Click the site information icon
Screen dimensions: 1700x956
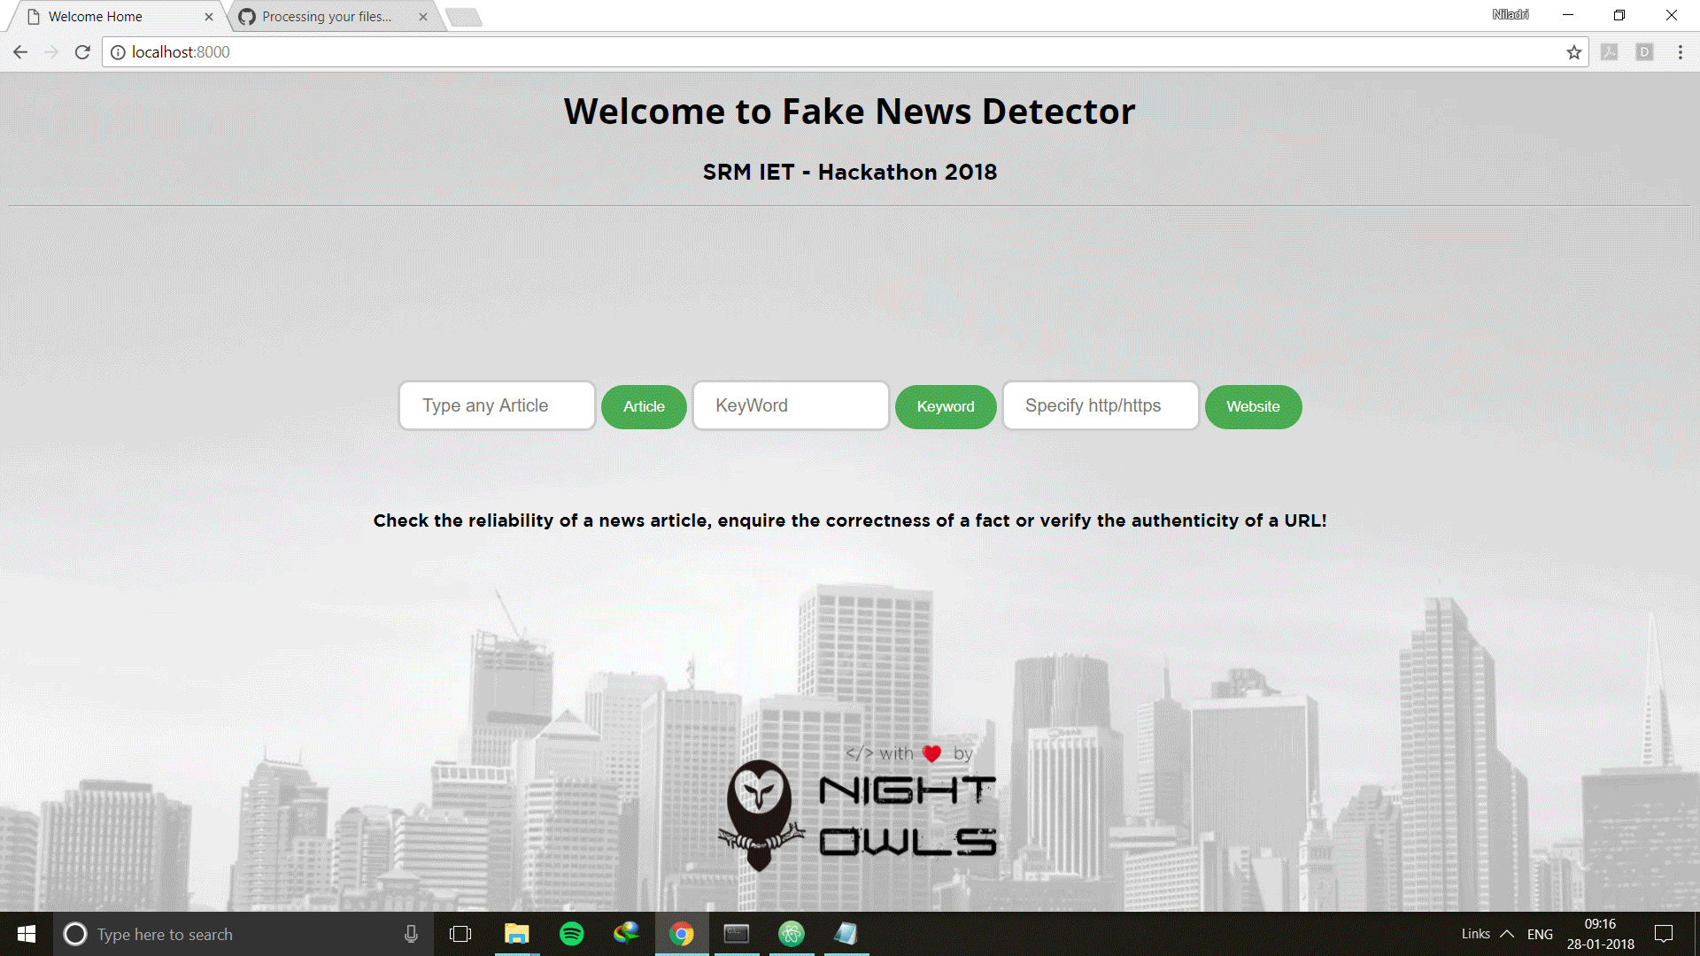[118, 52]
